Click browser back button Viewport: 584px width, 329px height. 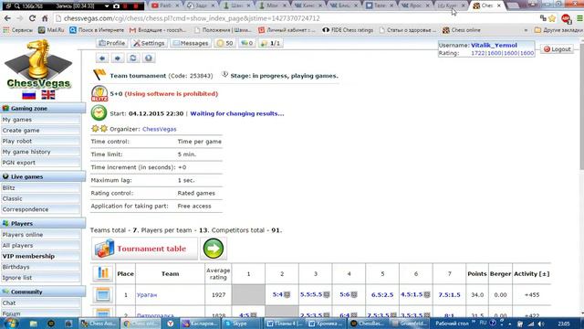[x=7, y=18]
